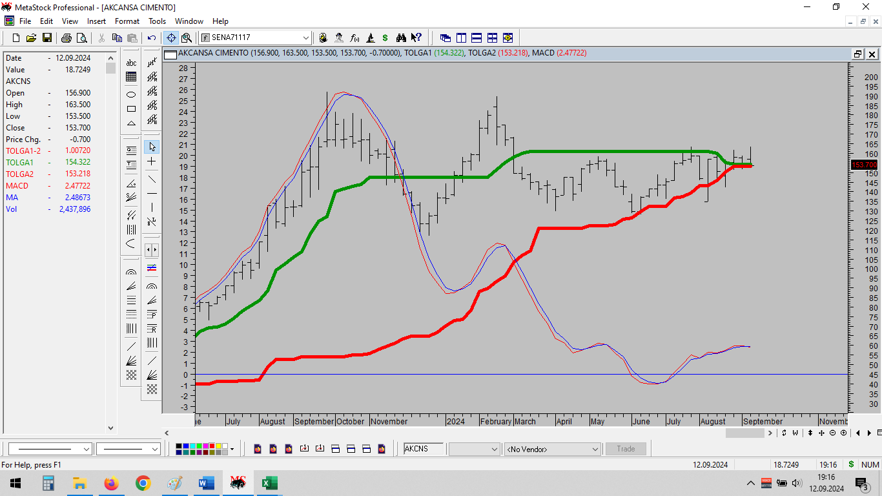Click the Open folder toolbar icon
The image size is (882, 496).
(32, 38)
